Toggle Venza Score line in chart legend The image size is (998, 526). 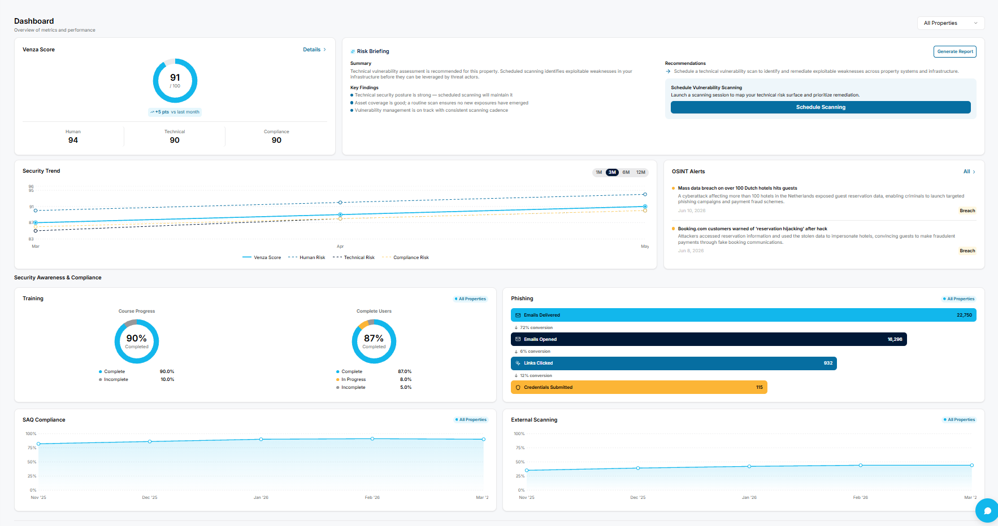(x=262, y=257)
